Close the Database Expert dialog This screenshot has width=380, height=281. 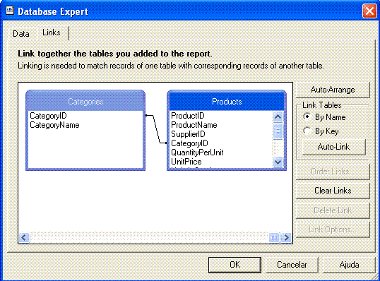point(369,11)
